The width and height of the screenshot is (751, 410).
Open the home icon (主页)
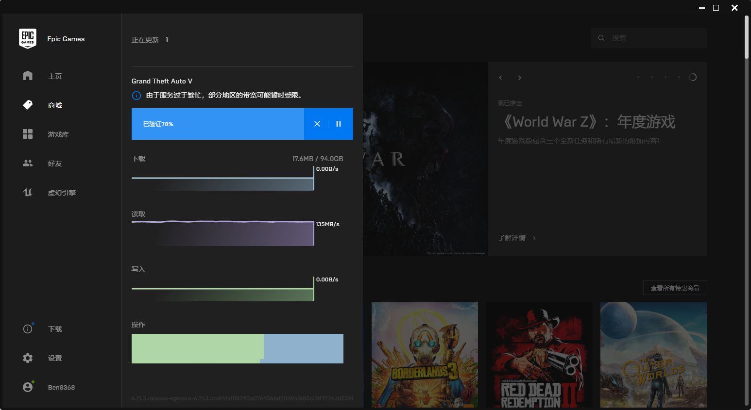pyautogui.click(x=28, y=76)
